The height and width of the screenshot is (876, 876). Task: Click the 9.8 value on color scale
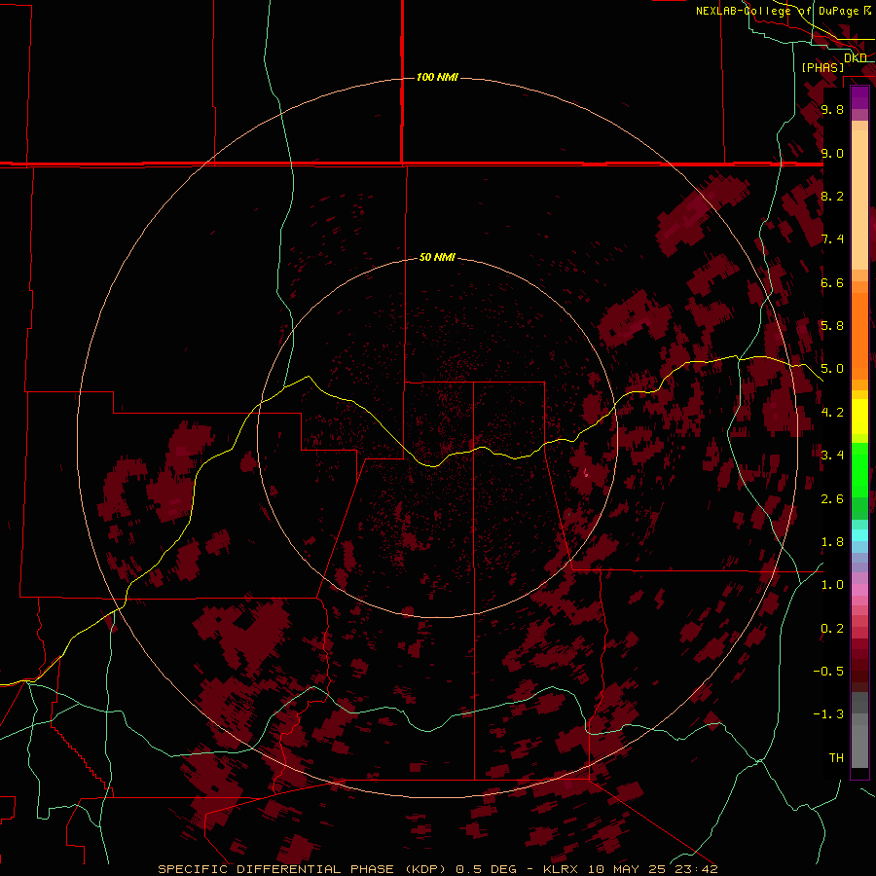point(832,109)
